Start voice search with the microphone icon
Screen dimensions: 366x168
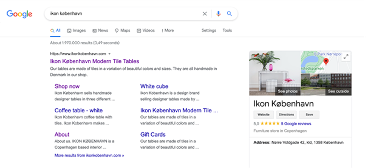tap(218, 14)
